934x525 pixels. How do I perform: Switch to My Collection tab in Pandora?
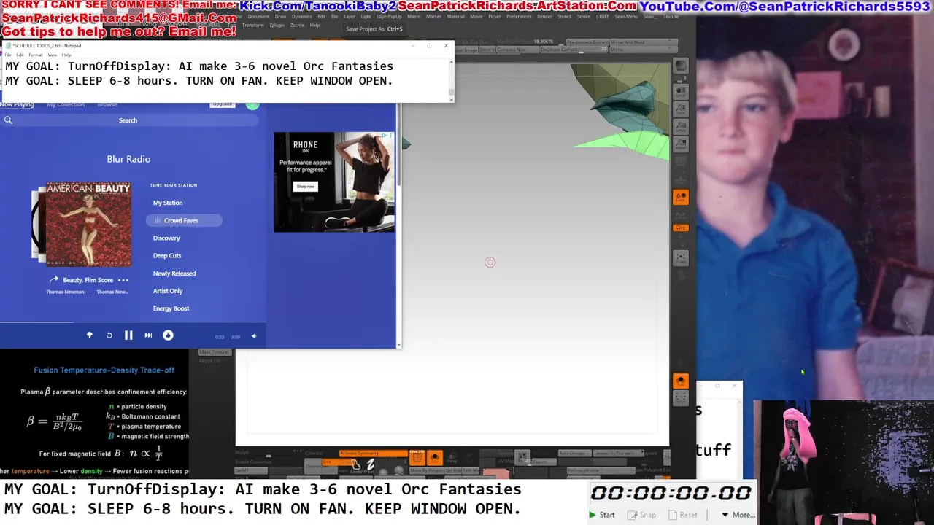point(66,105)
